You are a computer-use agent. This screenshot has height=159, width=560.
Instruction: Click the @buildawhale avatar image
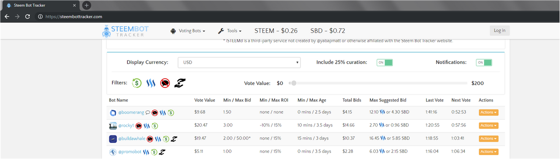113,139
